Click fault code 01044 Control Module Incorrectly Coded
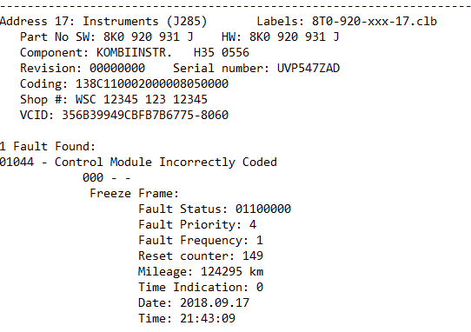471x332 pixels. point(138,163)
